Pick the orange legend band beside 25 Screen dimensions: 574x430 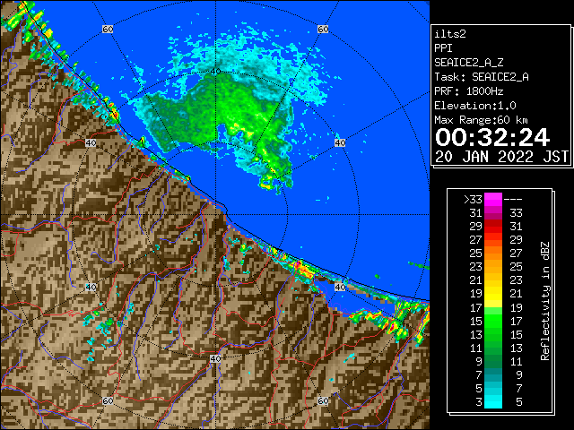(493, 254)
